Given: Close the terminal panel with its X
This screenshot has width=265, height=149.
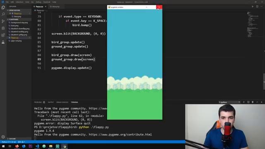Looking at the screenshot, I should (261, 102).
